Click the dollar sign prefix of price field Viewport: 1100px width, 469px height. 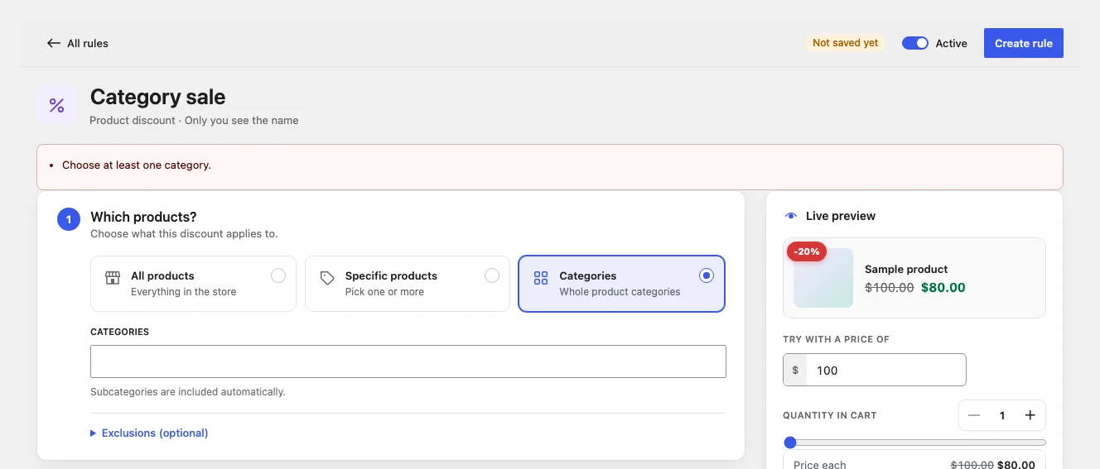click(x=795, y=370)
